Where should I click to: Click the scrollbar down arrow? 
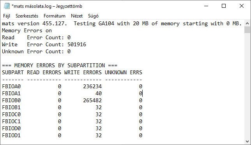pyautogui.click(x=247, y=142)
